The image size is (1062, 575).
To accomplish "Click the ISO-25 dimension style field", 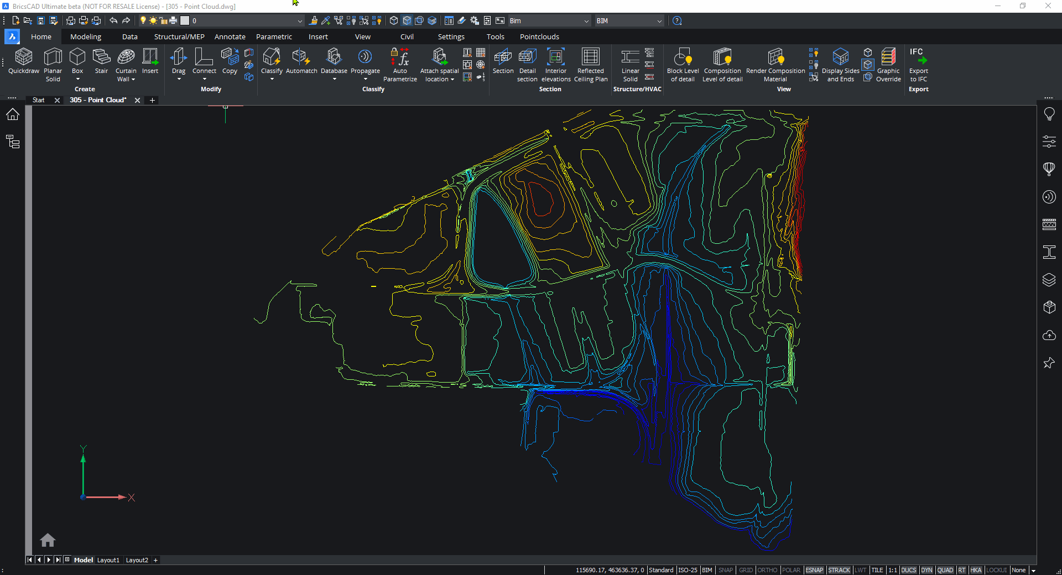I will [688, 570].
